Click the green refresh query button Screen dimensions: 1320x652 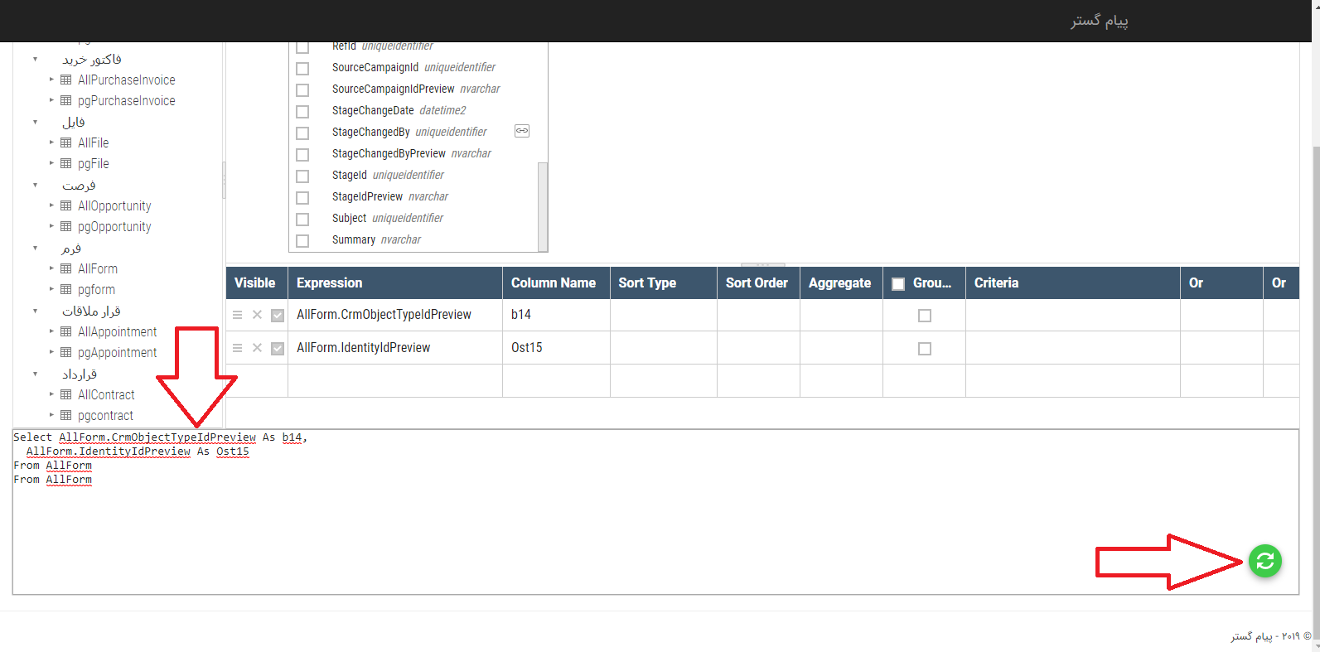coord(1264,561)
